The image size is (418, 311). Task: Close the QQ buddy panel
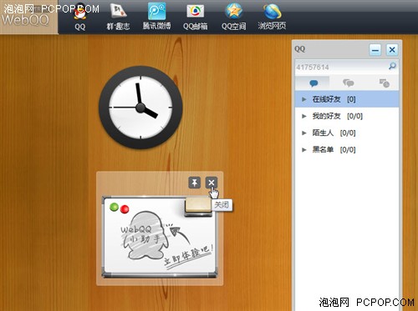[x=392, y=50]
